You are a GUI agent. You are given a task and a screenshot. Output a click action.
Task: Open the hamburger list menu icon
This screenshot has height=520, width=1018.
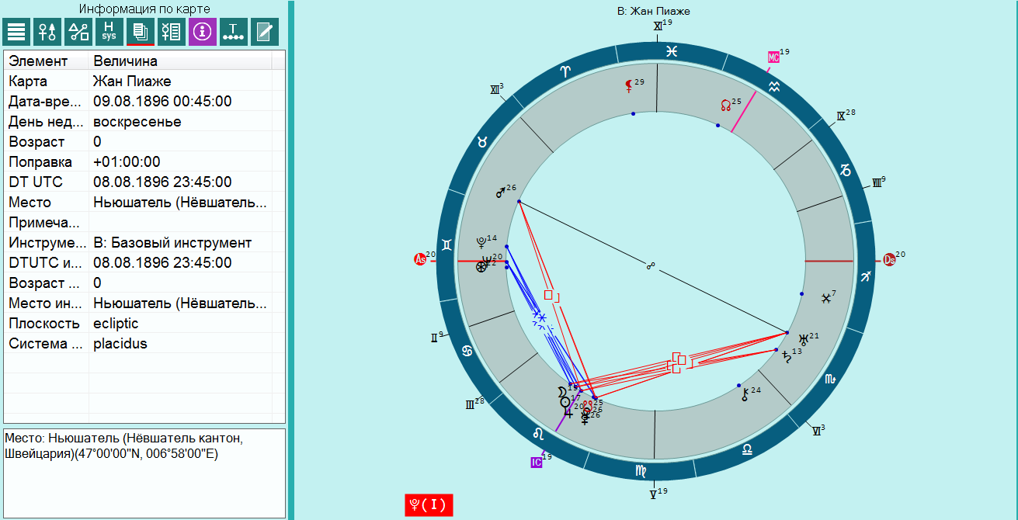(x=16, y=32)
